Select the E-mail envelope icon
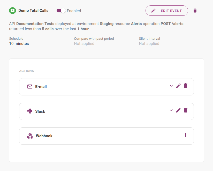 30,87
